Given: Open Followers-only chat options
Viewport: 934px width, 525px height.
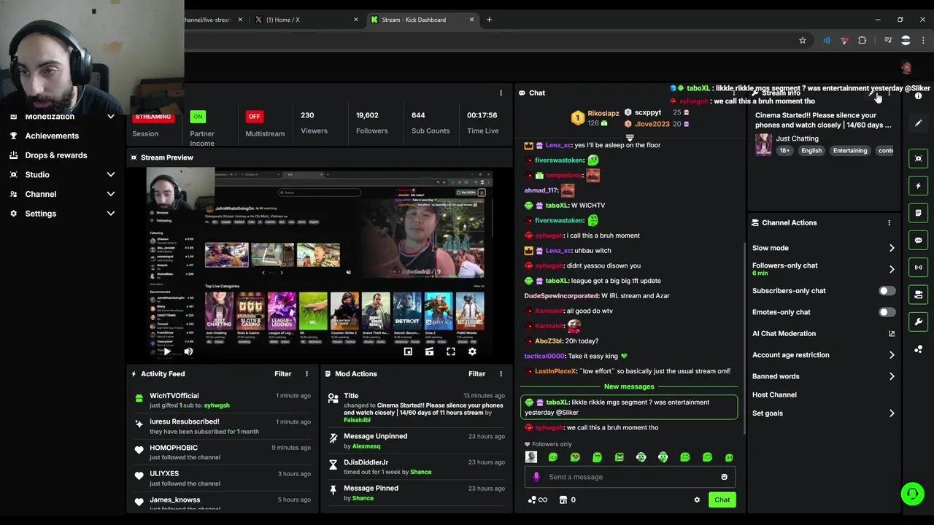Looking at the screenshot, I should [x=823, y=269].
